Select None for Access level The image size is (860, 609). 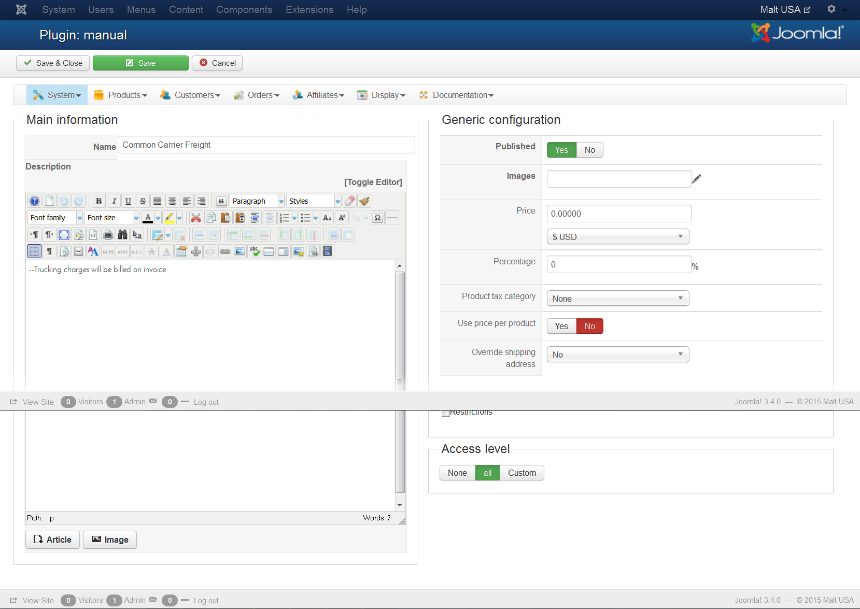tap(457, 473)
